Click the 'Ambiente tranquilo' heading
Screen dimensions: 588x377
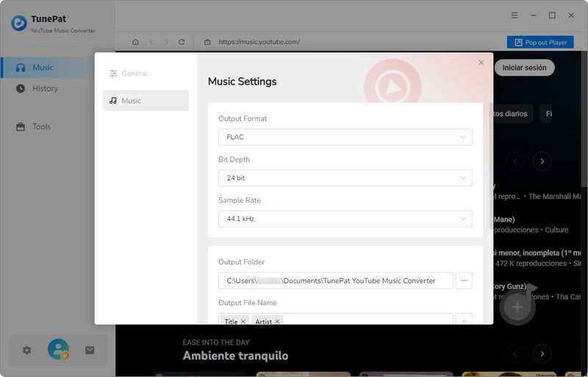pos(235,356)
